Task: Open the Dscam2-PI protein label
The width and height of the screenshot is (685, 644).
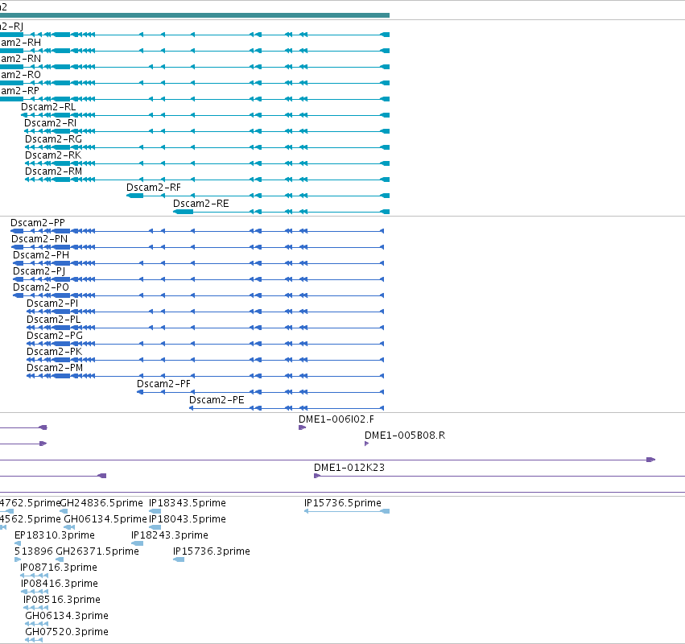Action: [x=52, y=304]
